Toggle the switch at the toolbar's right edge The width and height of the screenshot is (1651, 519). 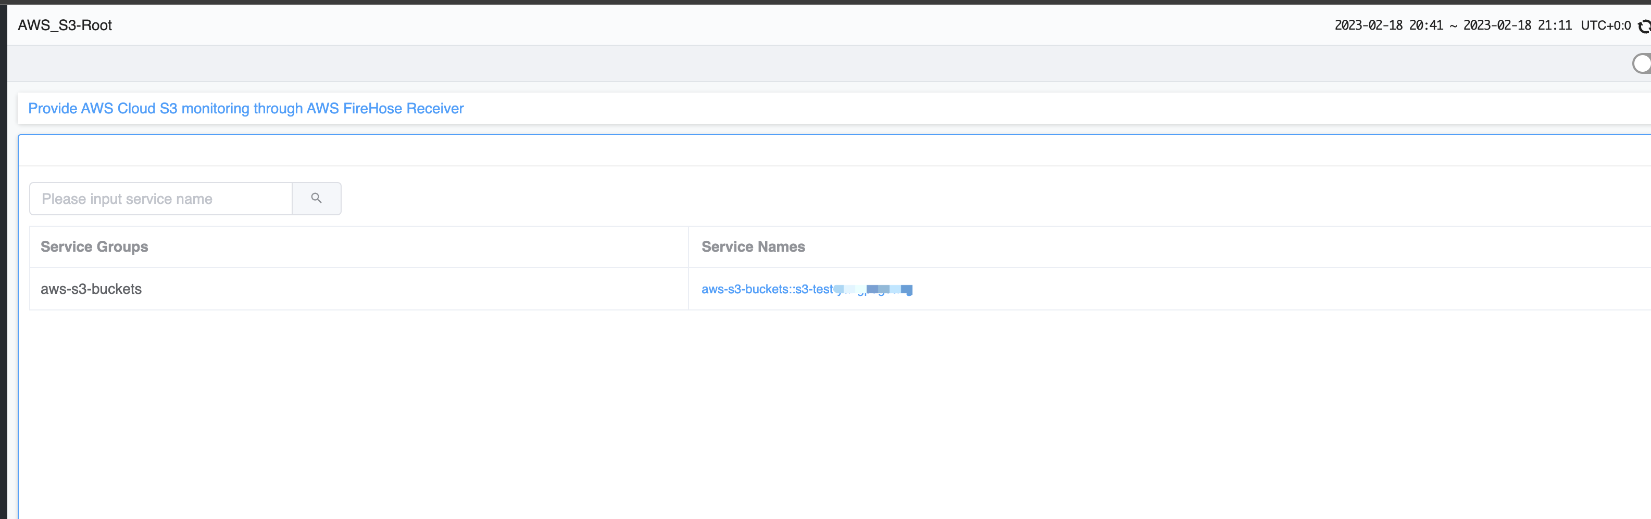[1642, 63]
